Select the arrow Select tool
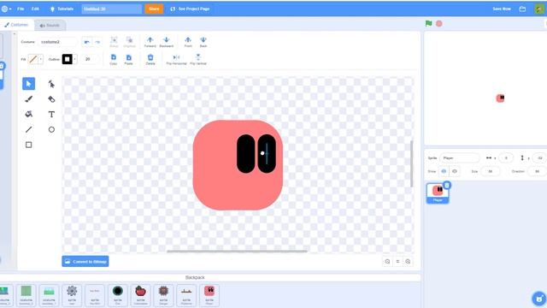 28,84
